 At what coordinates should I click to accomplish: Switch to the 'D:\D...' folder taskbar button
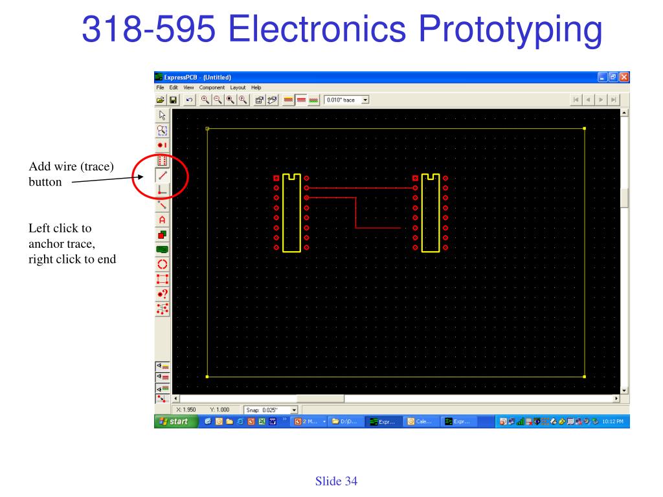[346, 421]
